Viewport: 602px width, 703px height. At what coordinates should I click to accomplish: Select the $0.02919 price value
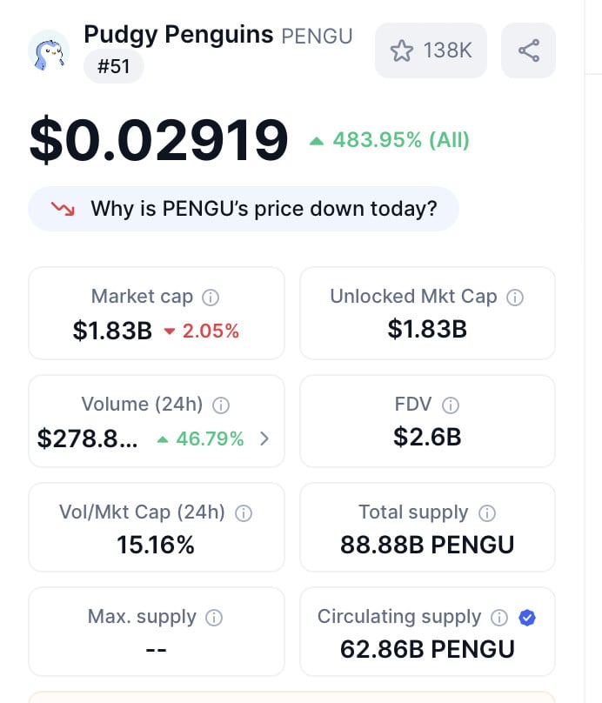pyautogui.click(x=158, y=140)
